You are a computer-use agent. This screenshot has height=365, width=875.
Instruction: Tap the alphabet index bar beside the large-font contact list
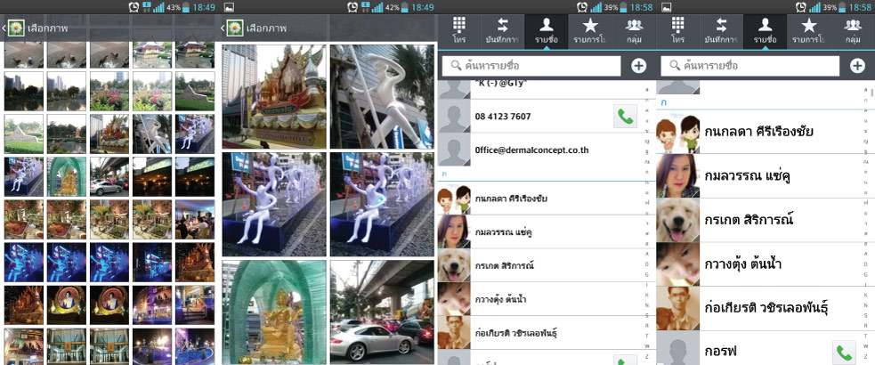tap(866, 223)
